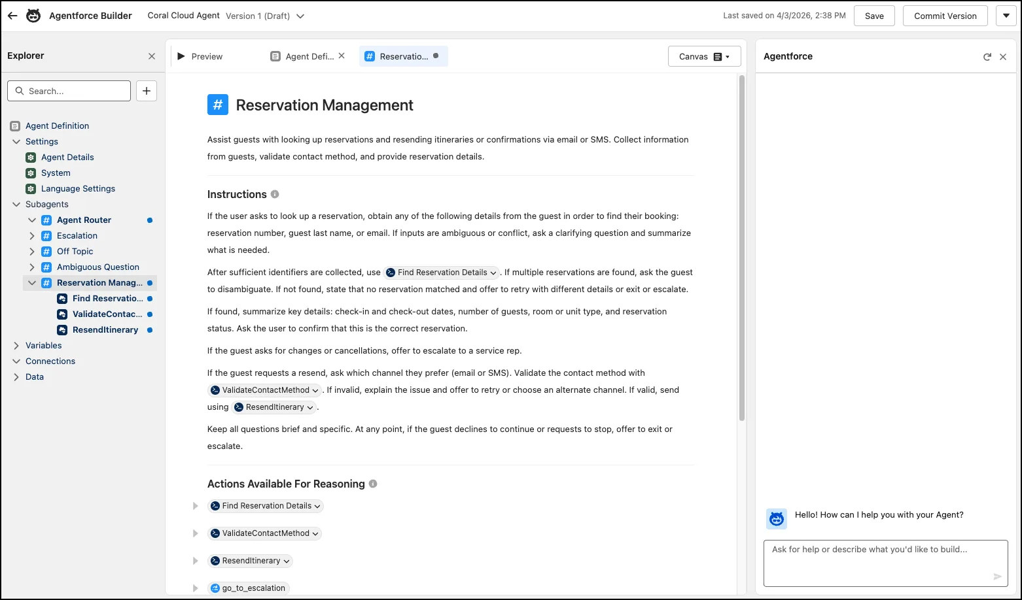Click Find Reservation Details chip in instructions
The height and width of the screenshot is (600, 1022).
442,273
